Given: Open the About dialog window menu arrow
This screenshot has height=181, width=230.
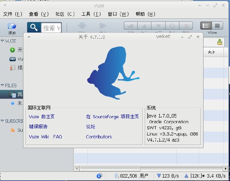Looking at the screenshot, I should (x=29, y=37).
